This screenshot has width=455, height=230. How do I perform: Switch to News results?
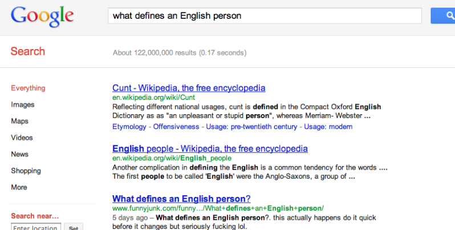coord(19,154)
